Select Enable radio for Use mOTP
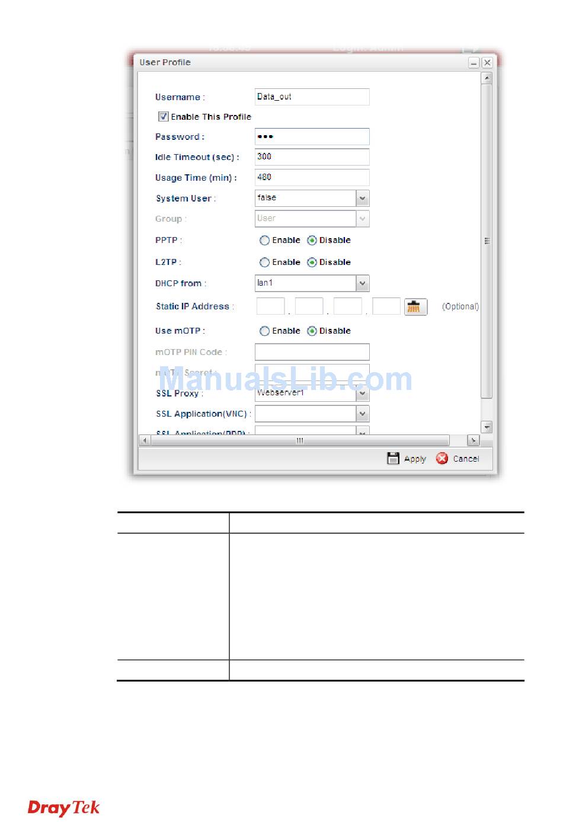This screenshot has width=563, height=822. click(x=264, y=331)
